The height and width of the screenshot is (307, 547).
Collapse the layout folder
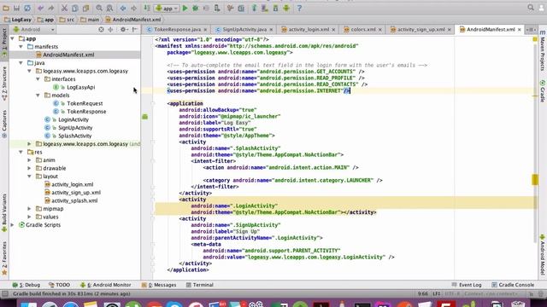[x=29, y=177]
